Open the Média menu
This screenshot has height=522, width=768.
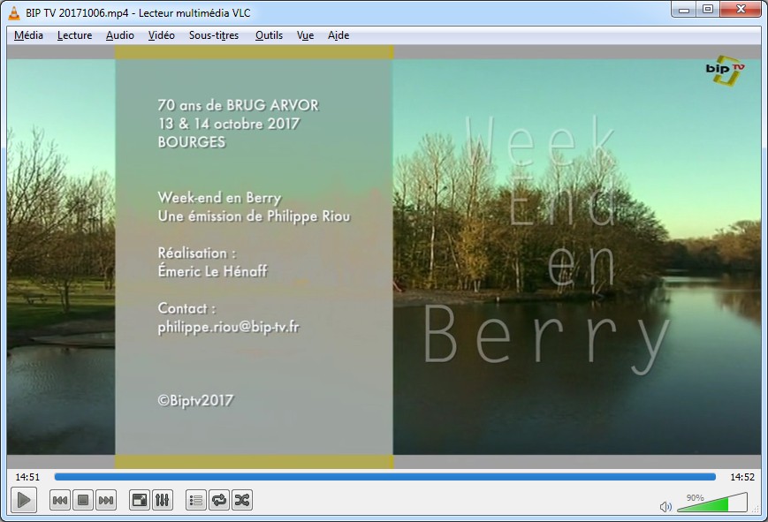(x=28, y=35)
